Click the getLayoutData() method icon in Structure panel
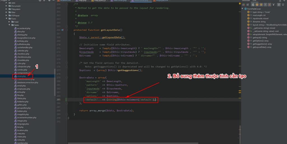 click(x=249, y=47)
